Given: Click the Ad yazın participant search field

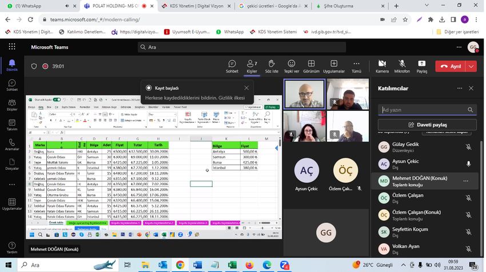Looking at the screenshot, I should pyautogui.click(x=427, y=110).
